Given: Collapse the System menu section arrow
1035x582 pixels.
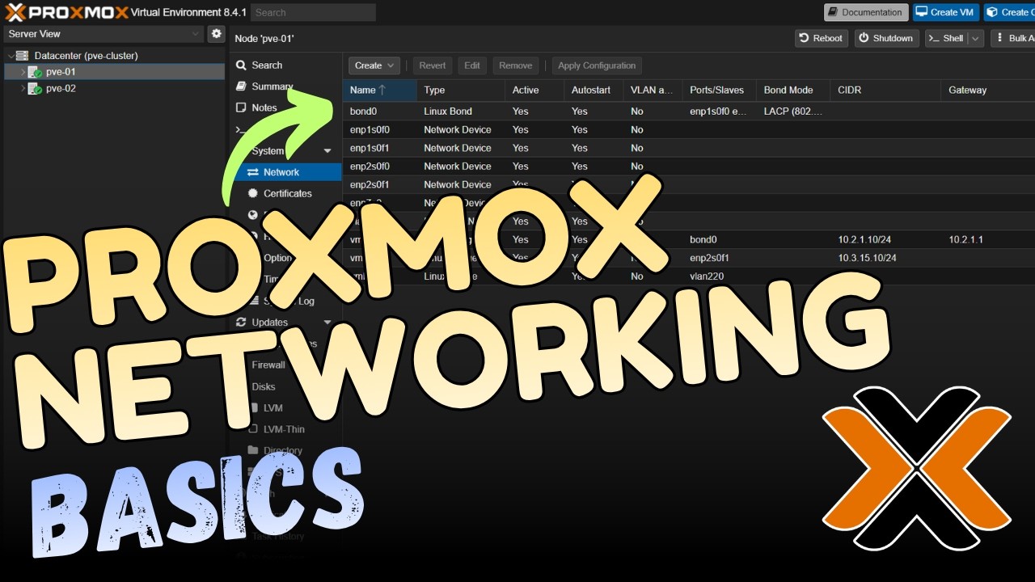Looking at the screenshot, I should coord(327,151).
